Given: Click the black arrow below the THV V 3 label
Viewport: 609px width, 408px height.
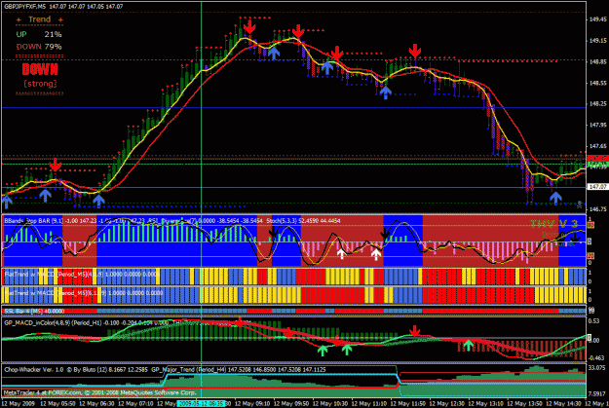Looking at the screenshot, I should pyautogui.click(x=575, y=238).
